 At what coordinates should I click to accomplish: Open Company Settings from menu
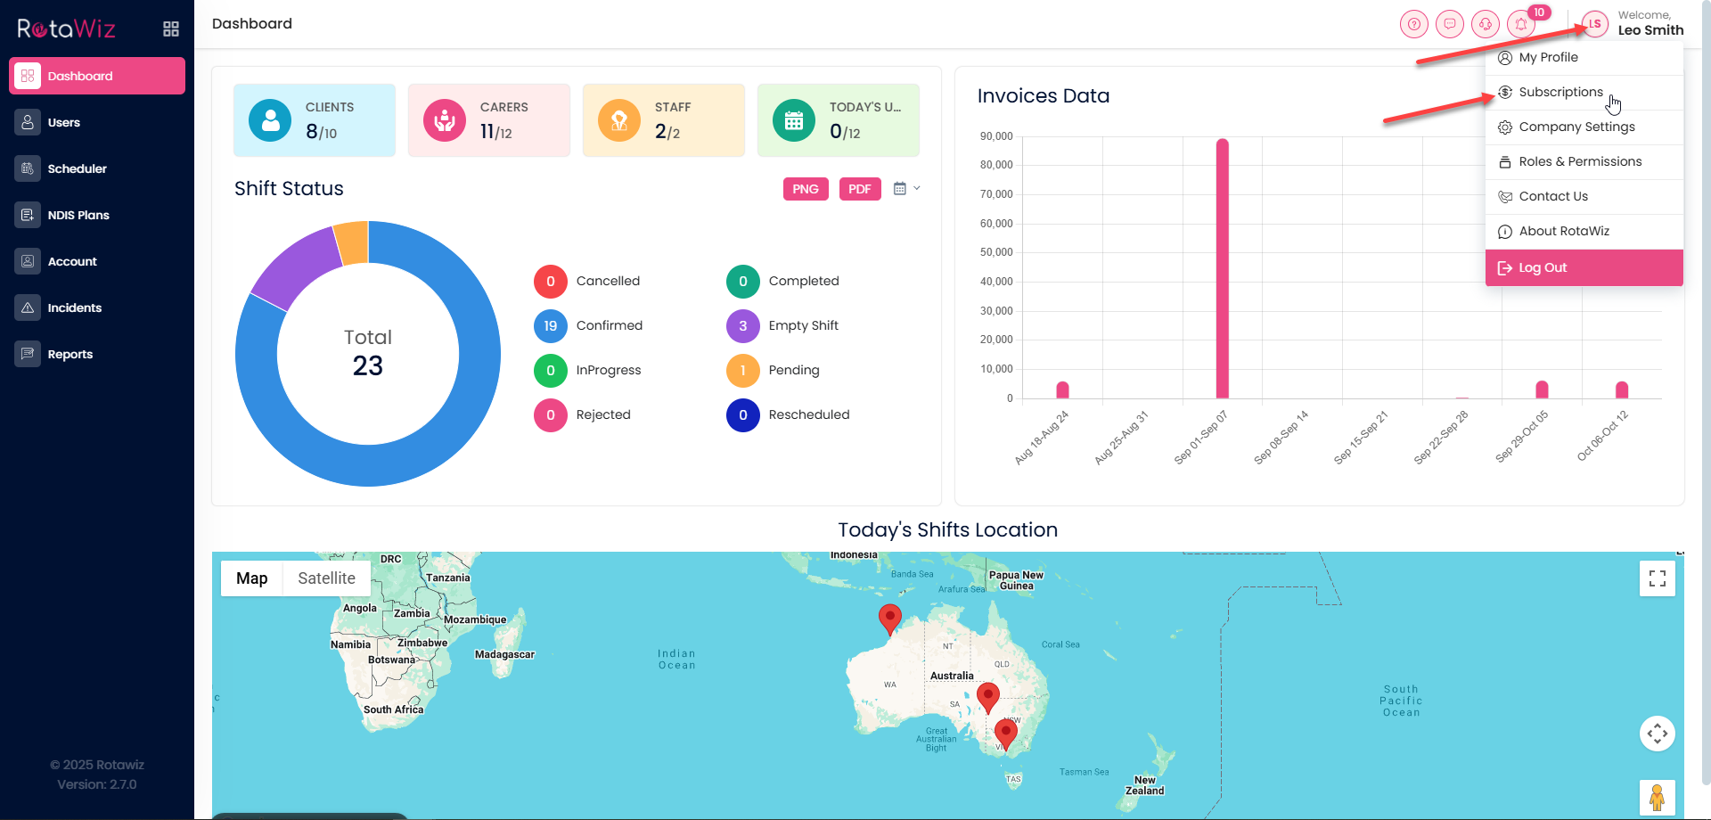tap(1576, 127)
